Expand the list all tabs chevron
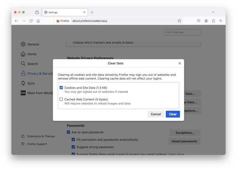Viewport: 237px width, 170px height. coord(213,12)
